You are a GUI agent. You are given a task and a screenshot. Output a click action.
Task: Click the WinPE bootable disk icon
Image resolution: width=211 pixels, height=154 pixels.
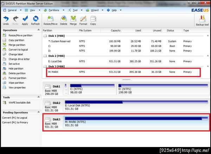click(5, 103)
